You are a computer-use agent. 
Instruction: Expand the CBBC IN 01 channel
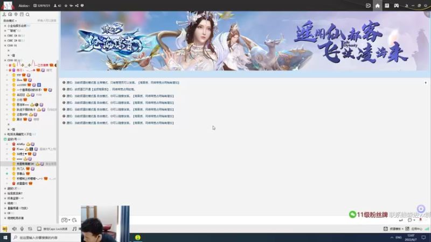click(x=5, y=35)
